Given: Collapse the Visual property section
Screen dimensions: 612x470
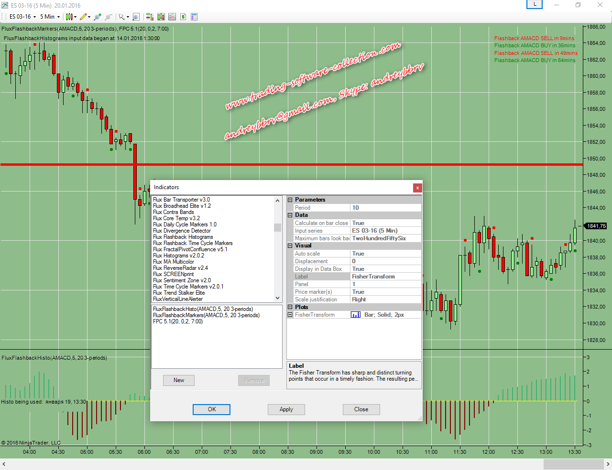Looking at the screenshot, I should (290, 246).
